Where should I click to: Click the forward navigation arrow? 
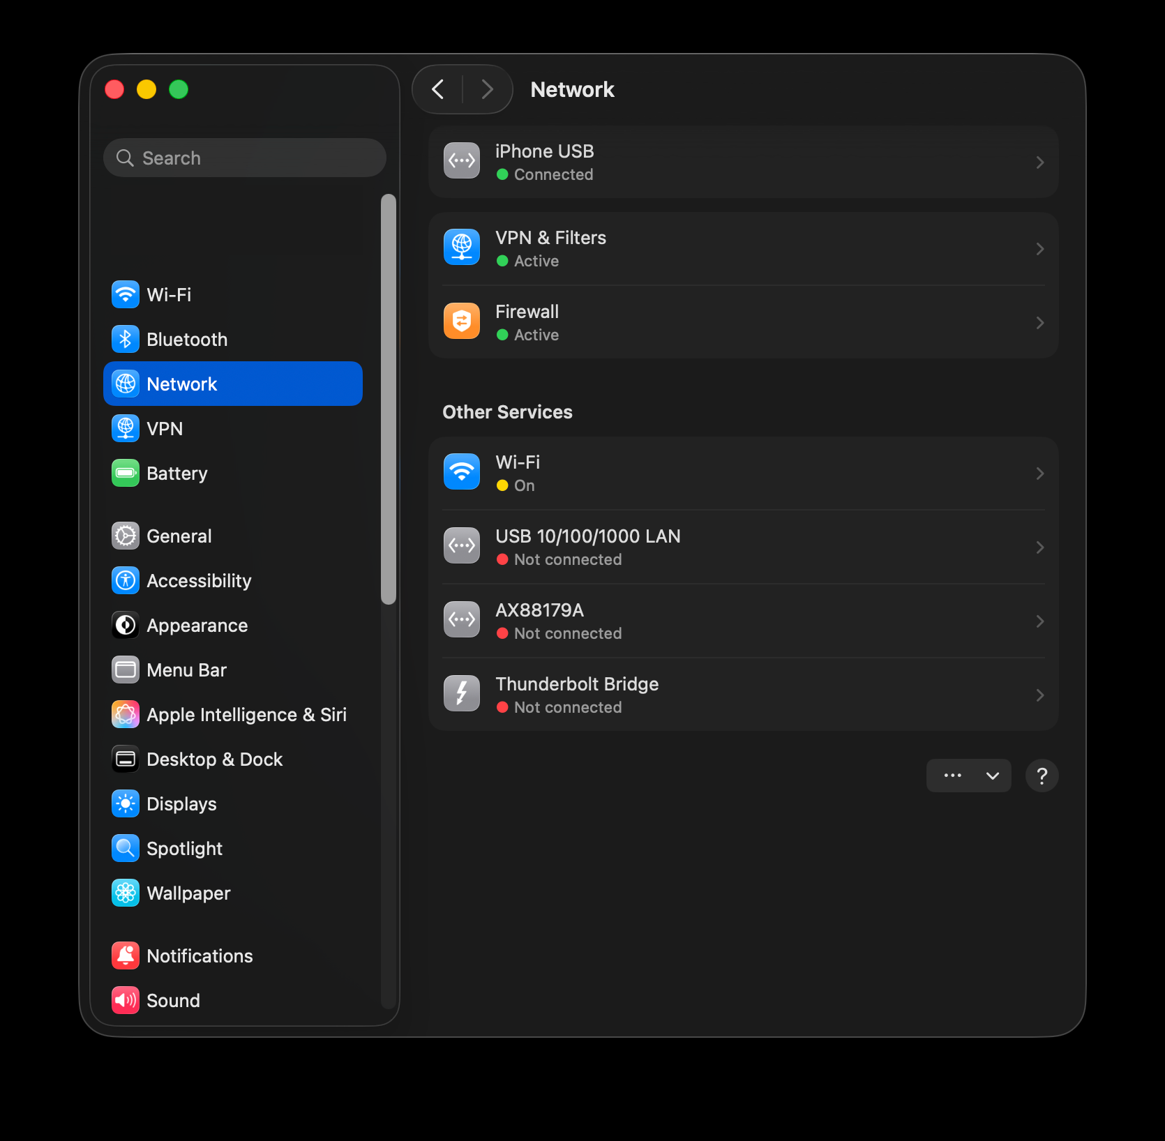pos(487,89)
